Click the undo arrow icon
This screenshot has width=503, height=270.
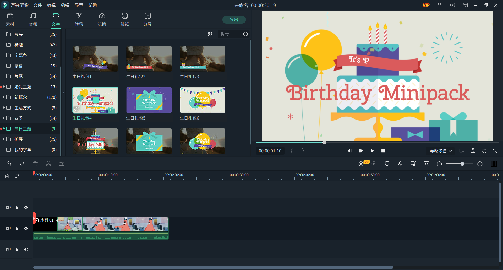(x=9, y=164)
